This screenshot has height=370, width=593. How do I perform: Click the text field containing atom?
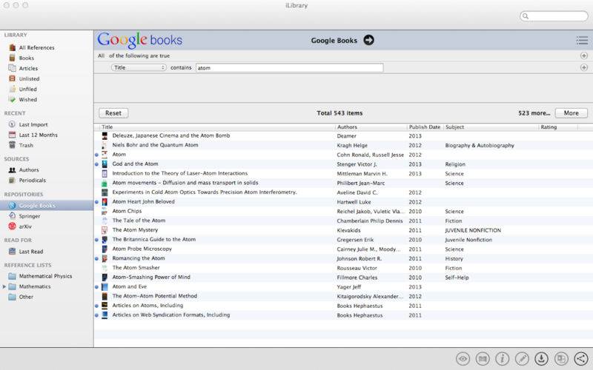[290, 68]
